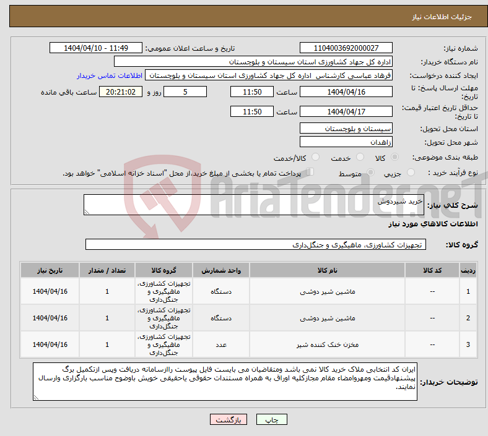The image size is (488, 436).
Task: Click the quantity 1 in row 3
Action: [x=107, y=344]
